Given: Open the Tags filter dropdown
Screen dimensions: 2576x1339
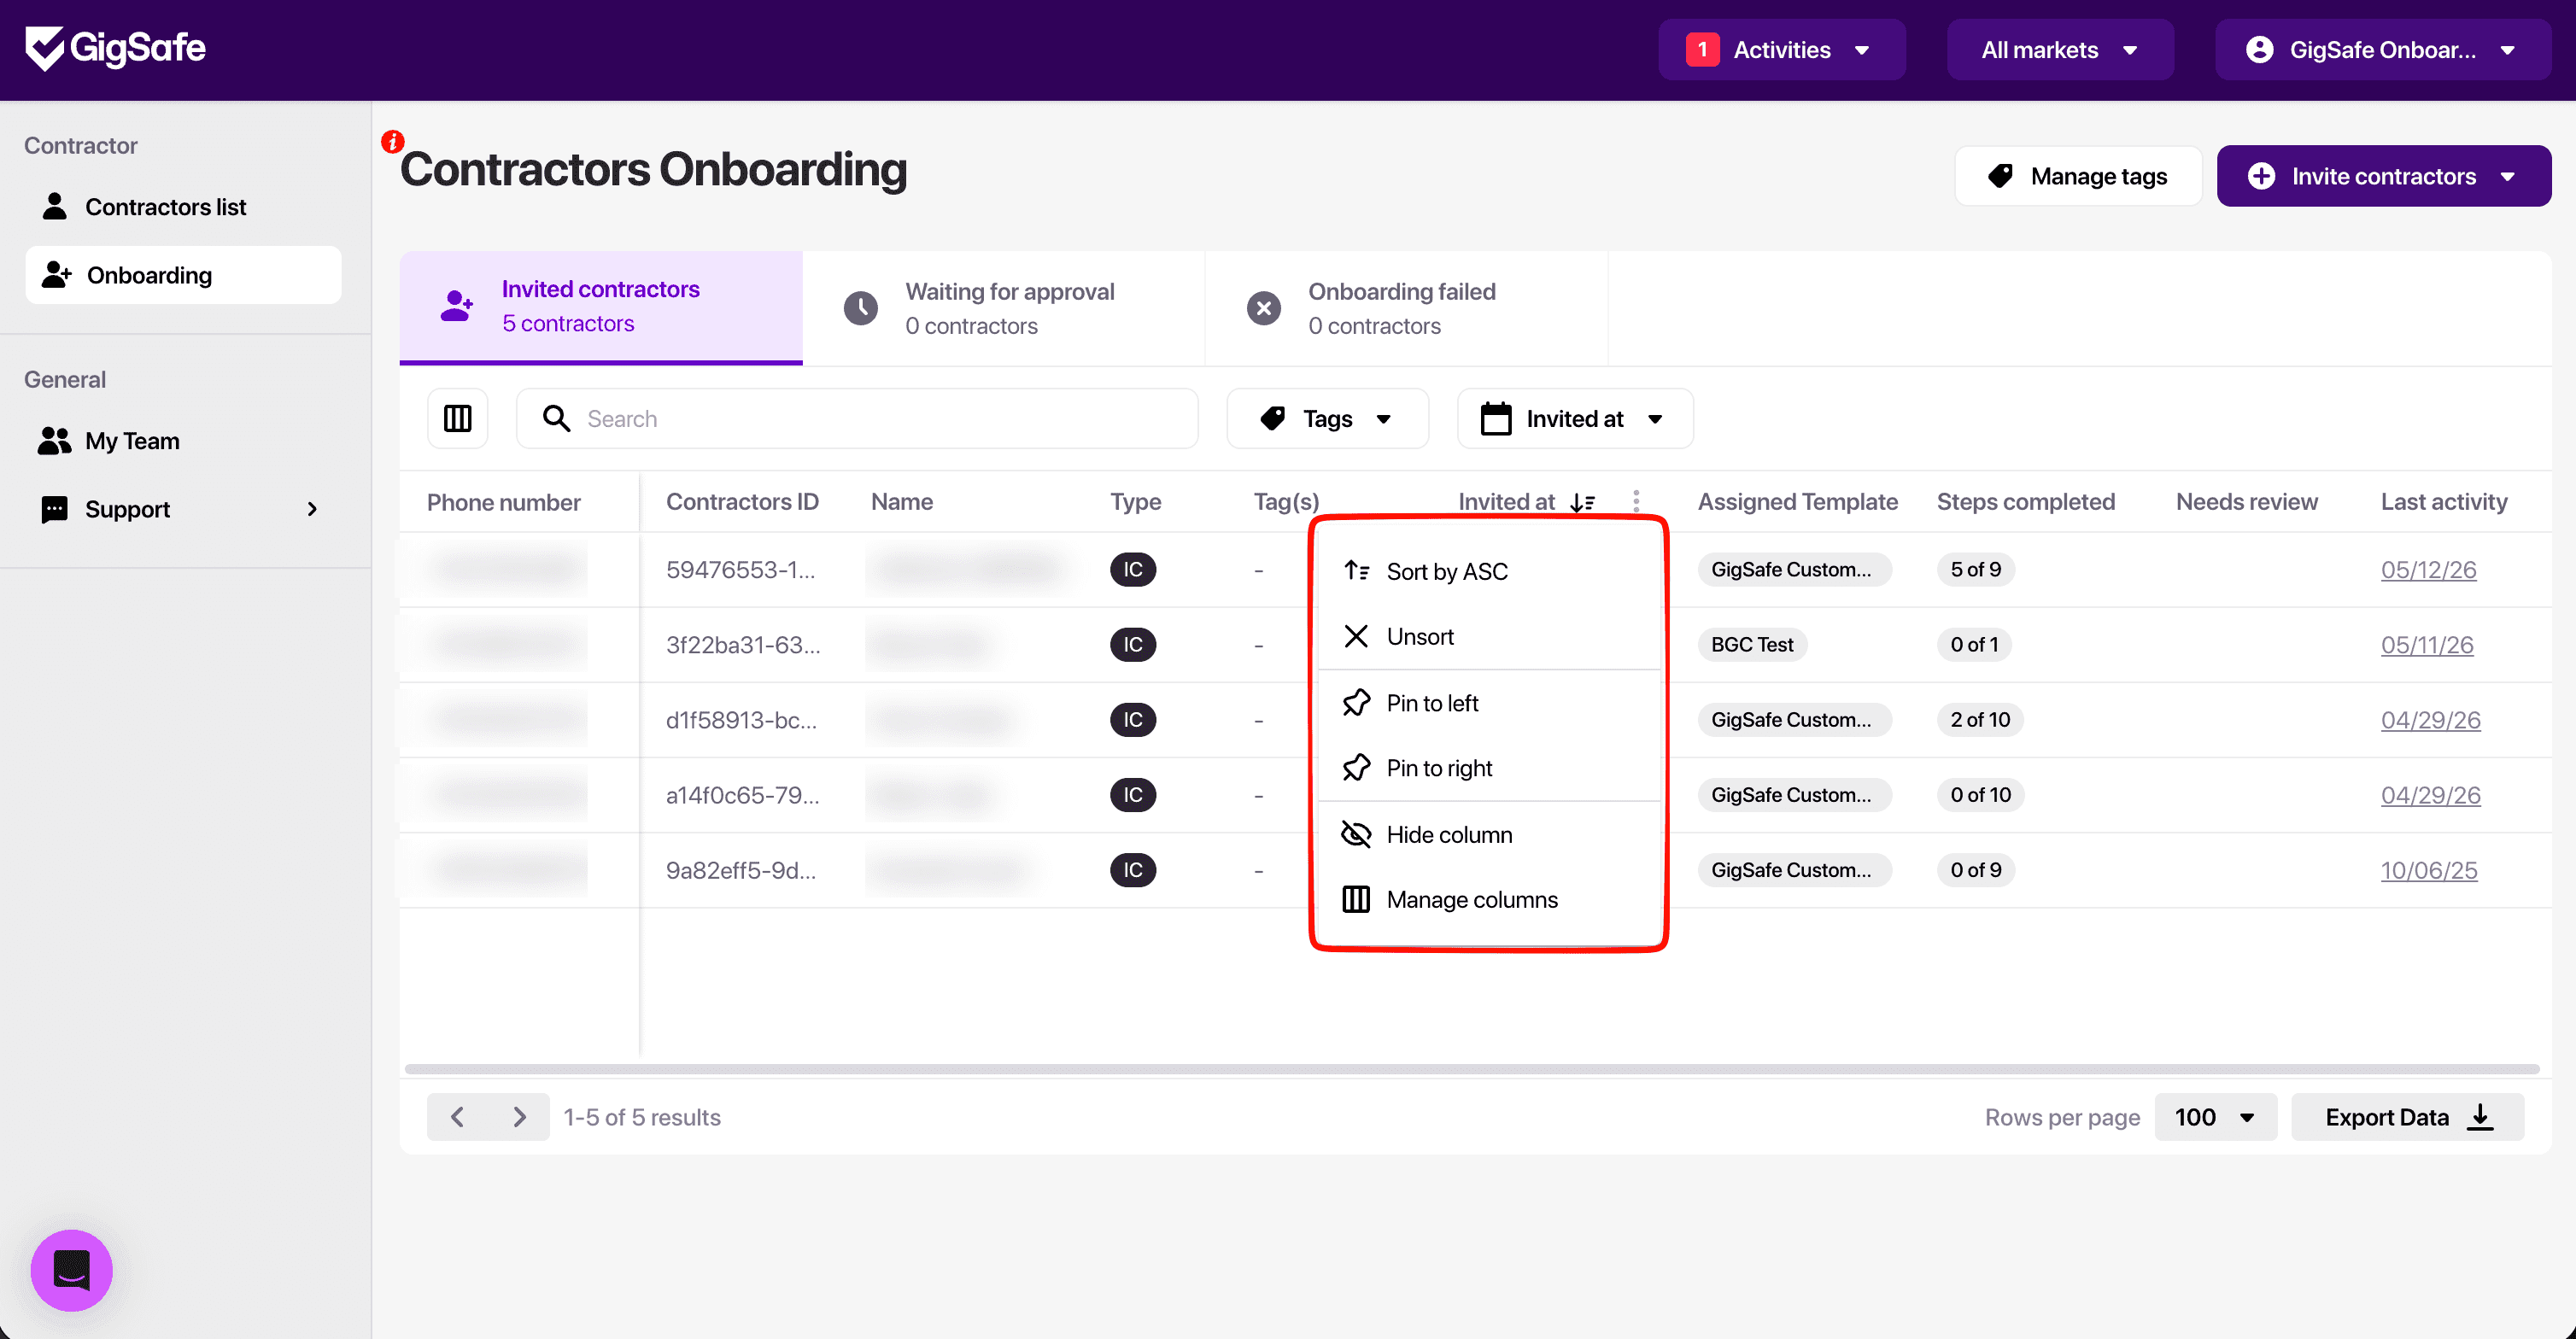Looking at the screenshot, I should [1327, 418].
